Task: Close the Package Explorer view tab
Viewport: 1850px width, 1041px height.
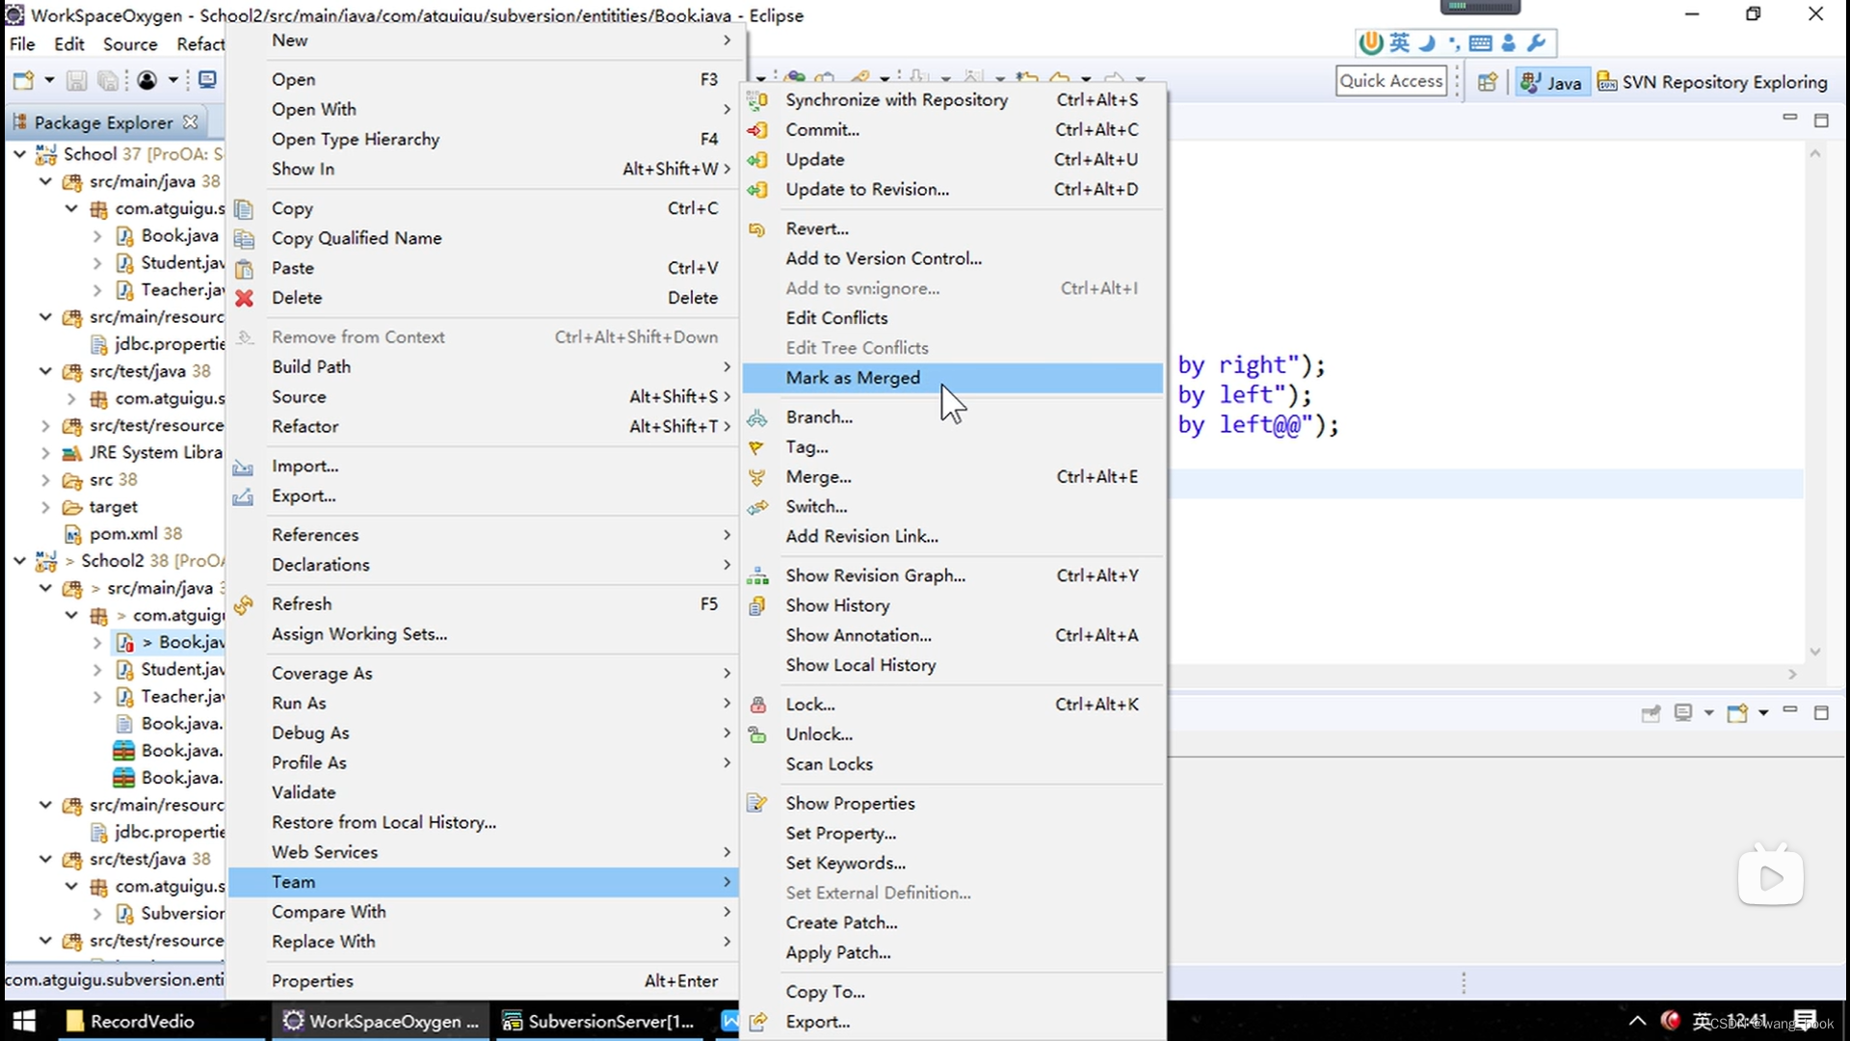Action: click(191, 121)
